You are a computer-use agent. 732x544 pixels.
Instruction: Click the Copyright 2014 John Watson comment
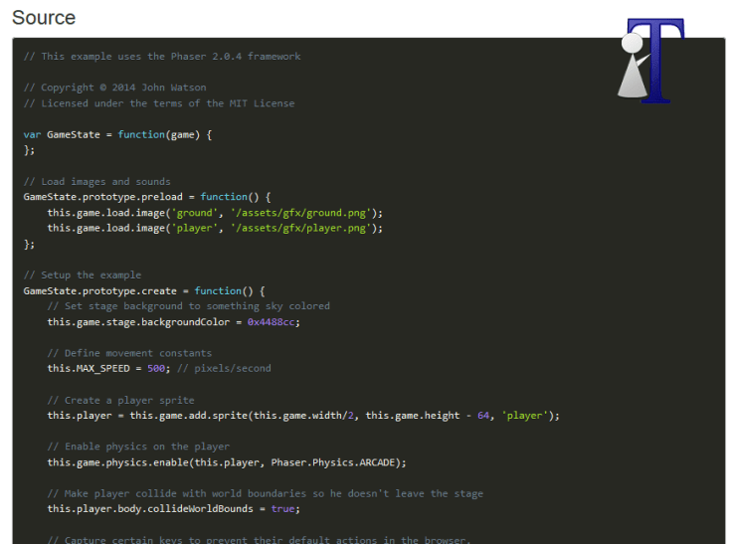pos(114,88)
